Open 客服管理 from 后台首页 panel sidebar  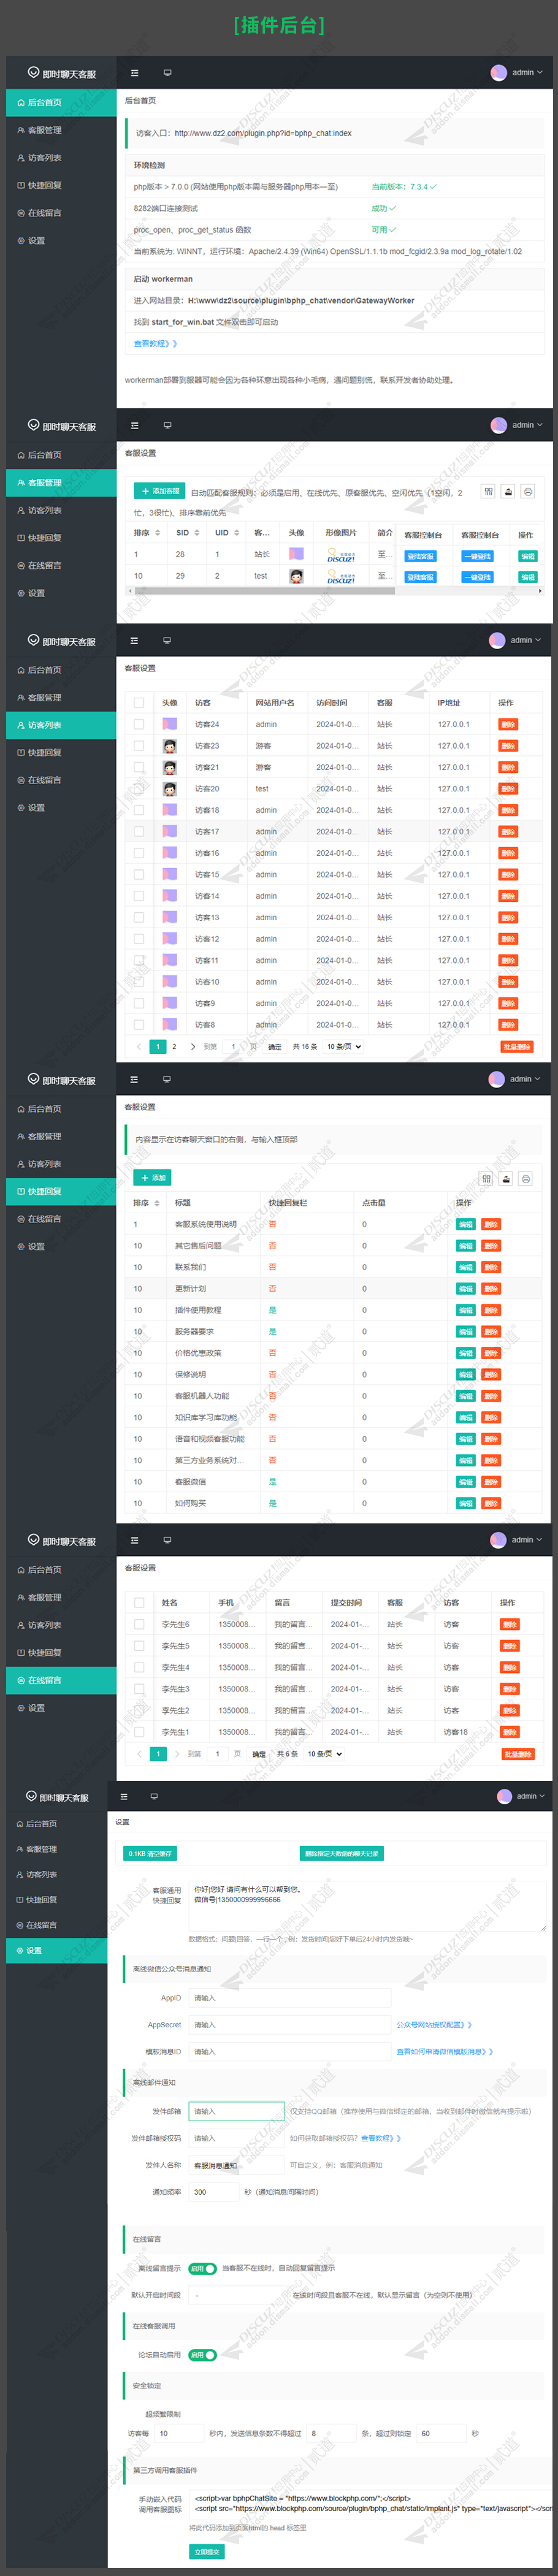[x=61, y=130]
